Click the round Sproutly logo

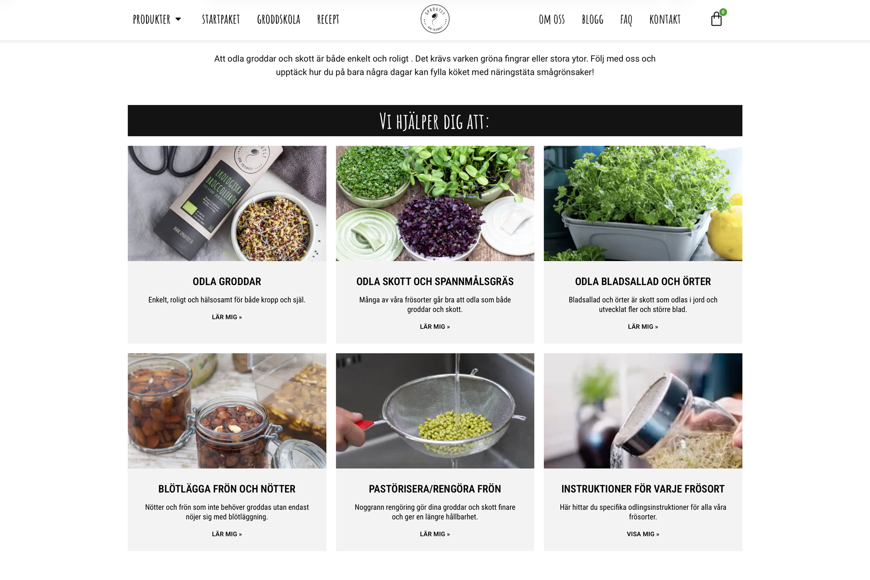click(435, 19)
